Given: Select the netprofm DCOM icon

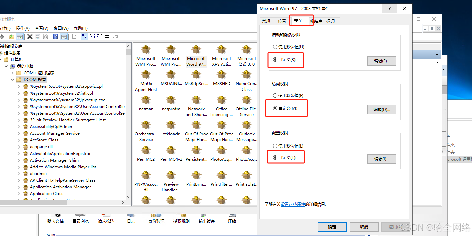Looking at the screenshot, I should point(171,103).
